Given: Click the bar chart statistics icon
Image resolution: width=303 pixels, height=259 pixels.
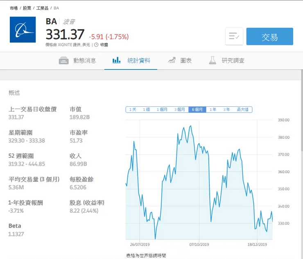Looking at the screenshot, I should click(x=117, y=60).
